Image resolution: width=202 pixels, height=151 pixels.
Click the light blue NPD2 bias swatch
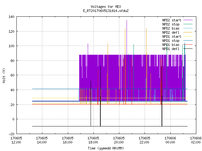[188, 28]
